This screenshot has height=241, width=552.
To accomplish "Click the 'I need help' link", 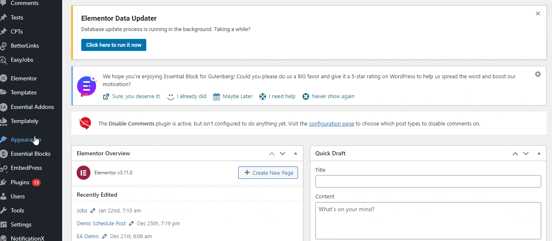I will coord(277,96).
